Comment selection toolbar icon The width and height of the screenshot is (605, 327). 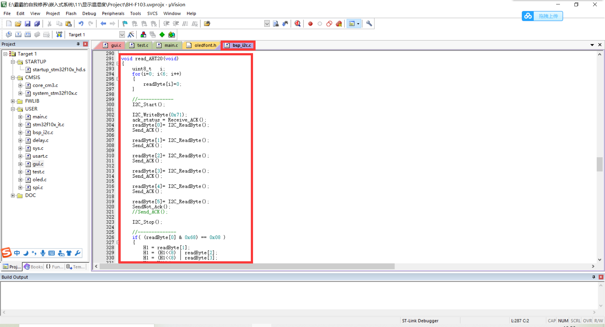pyautogui.click(x=185, y=24)
